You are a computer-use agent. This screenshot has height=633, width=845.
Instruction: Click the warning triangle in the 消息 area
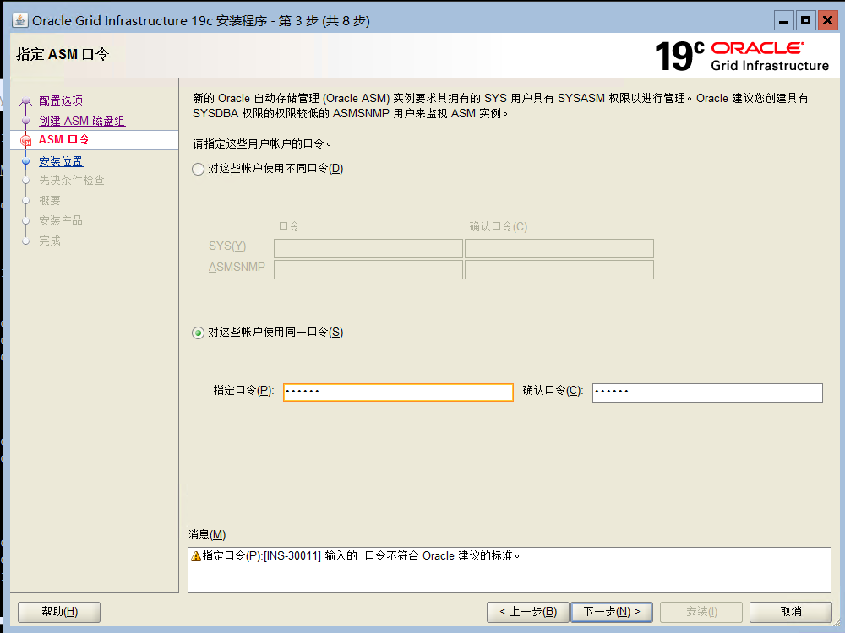(x=197, y=555)
